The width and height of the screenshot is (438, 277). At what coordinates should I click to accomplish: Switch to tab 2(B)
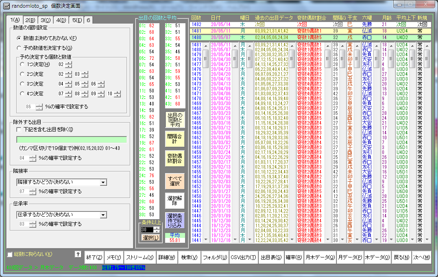[30, 20]
